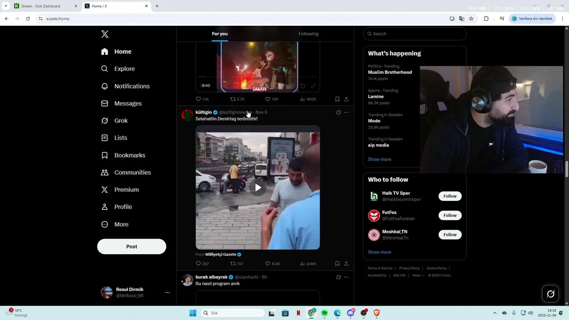Viewport: 569px width, 320px height.
Task: Switch to the For you tab
Action: 220,34
